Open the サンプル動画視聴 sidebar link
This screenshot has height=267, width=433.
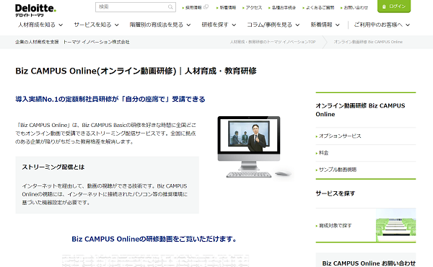click(338, 170)
